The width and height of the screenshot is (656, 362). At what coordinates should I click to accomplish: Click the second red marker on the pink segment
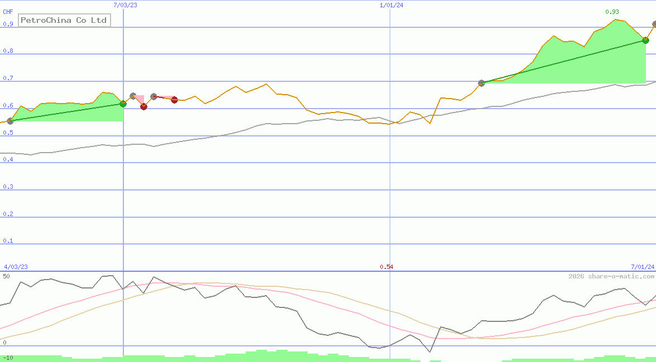pos(174,101)
